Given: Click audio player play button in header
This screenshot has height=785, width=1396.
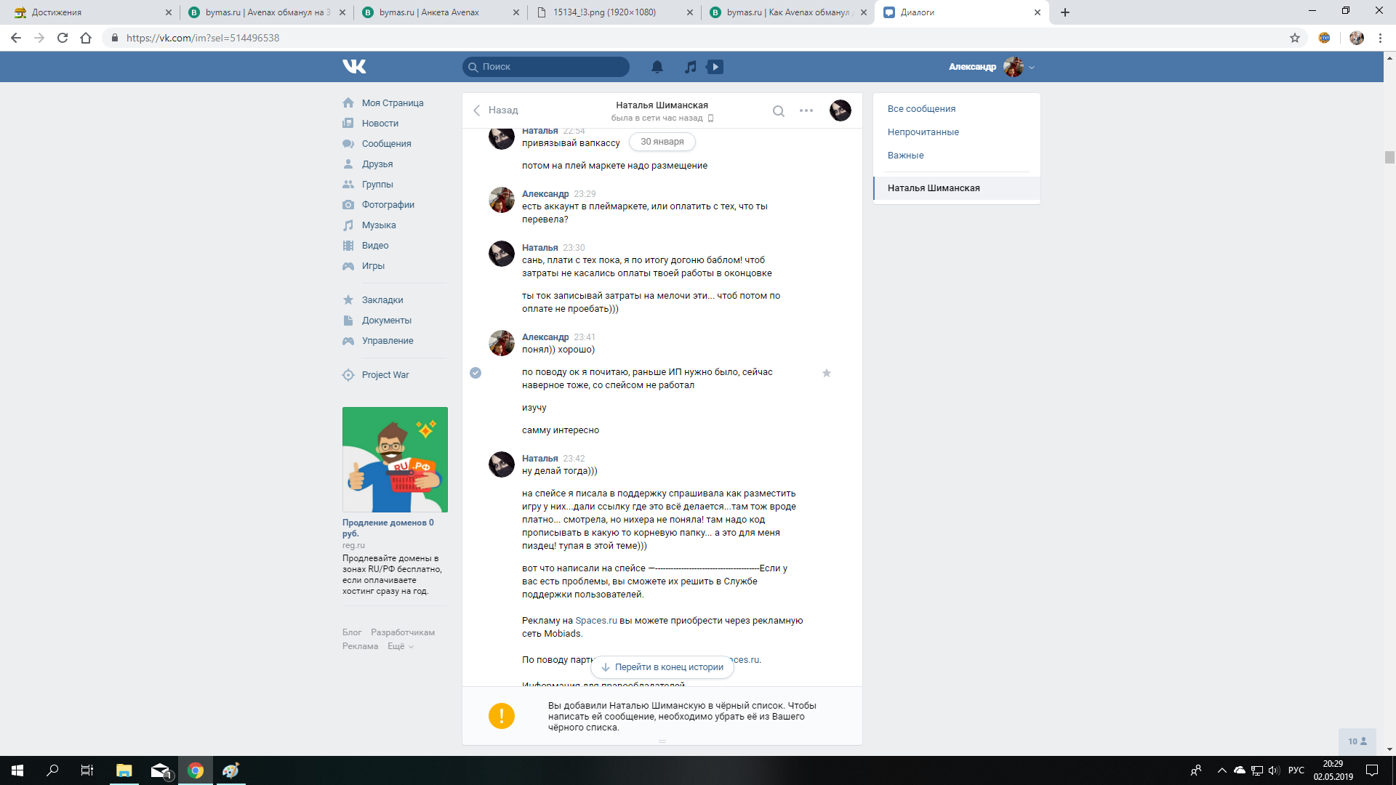Looking at the screenshot, I should [715, 67].
